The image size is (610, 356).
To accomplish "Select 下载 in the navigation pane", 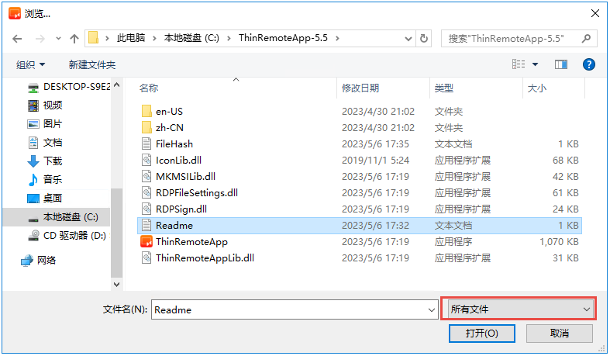I will tap(53, 161).
